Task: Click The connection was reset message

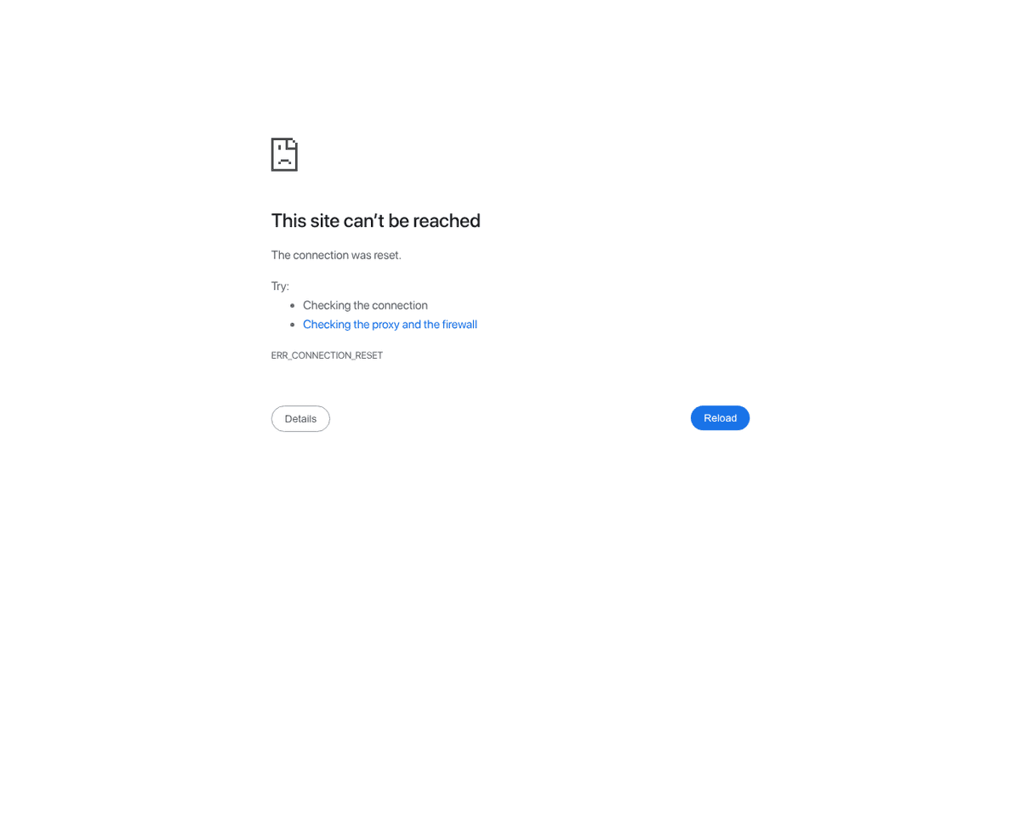Action: [336, 255]
